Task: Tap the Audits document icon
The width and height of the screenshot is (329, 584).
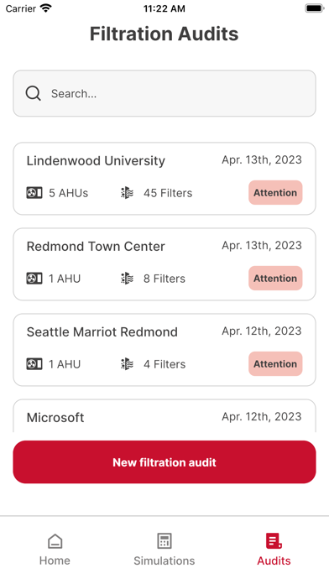Action: 274,541
